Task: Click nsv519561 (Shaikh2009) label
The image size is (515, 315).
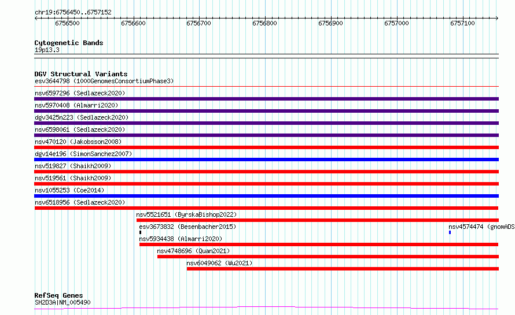Action: pos(73,178)
